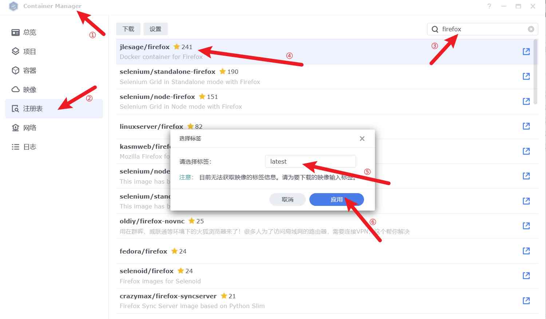Click the 映像 image cloud icon
The image size is (546, 319).
click(15, 89)
